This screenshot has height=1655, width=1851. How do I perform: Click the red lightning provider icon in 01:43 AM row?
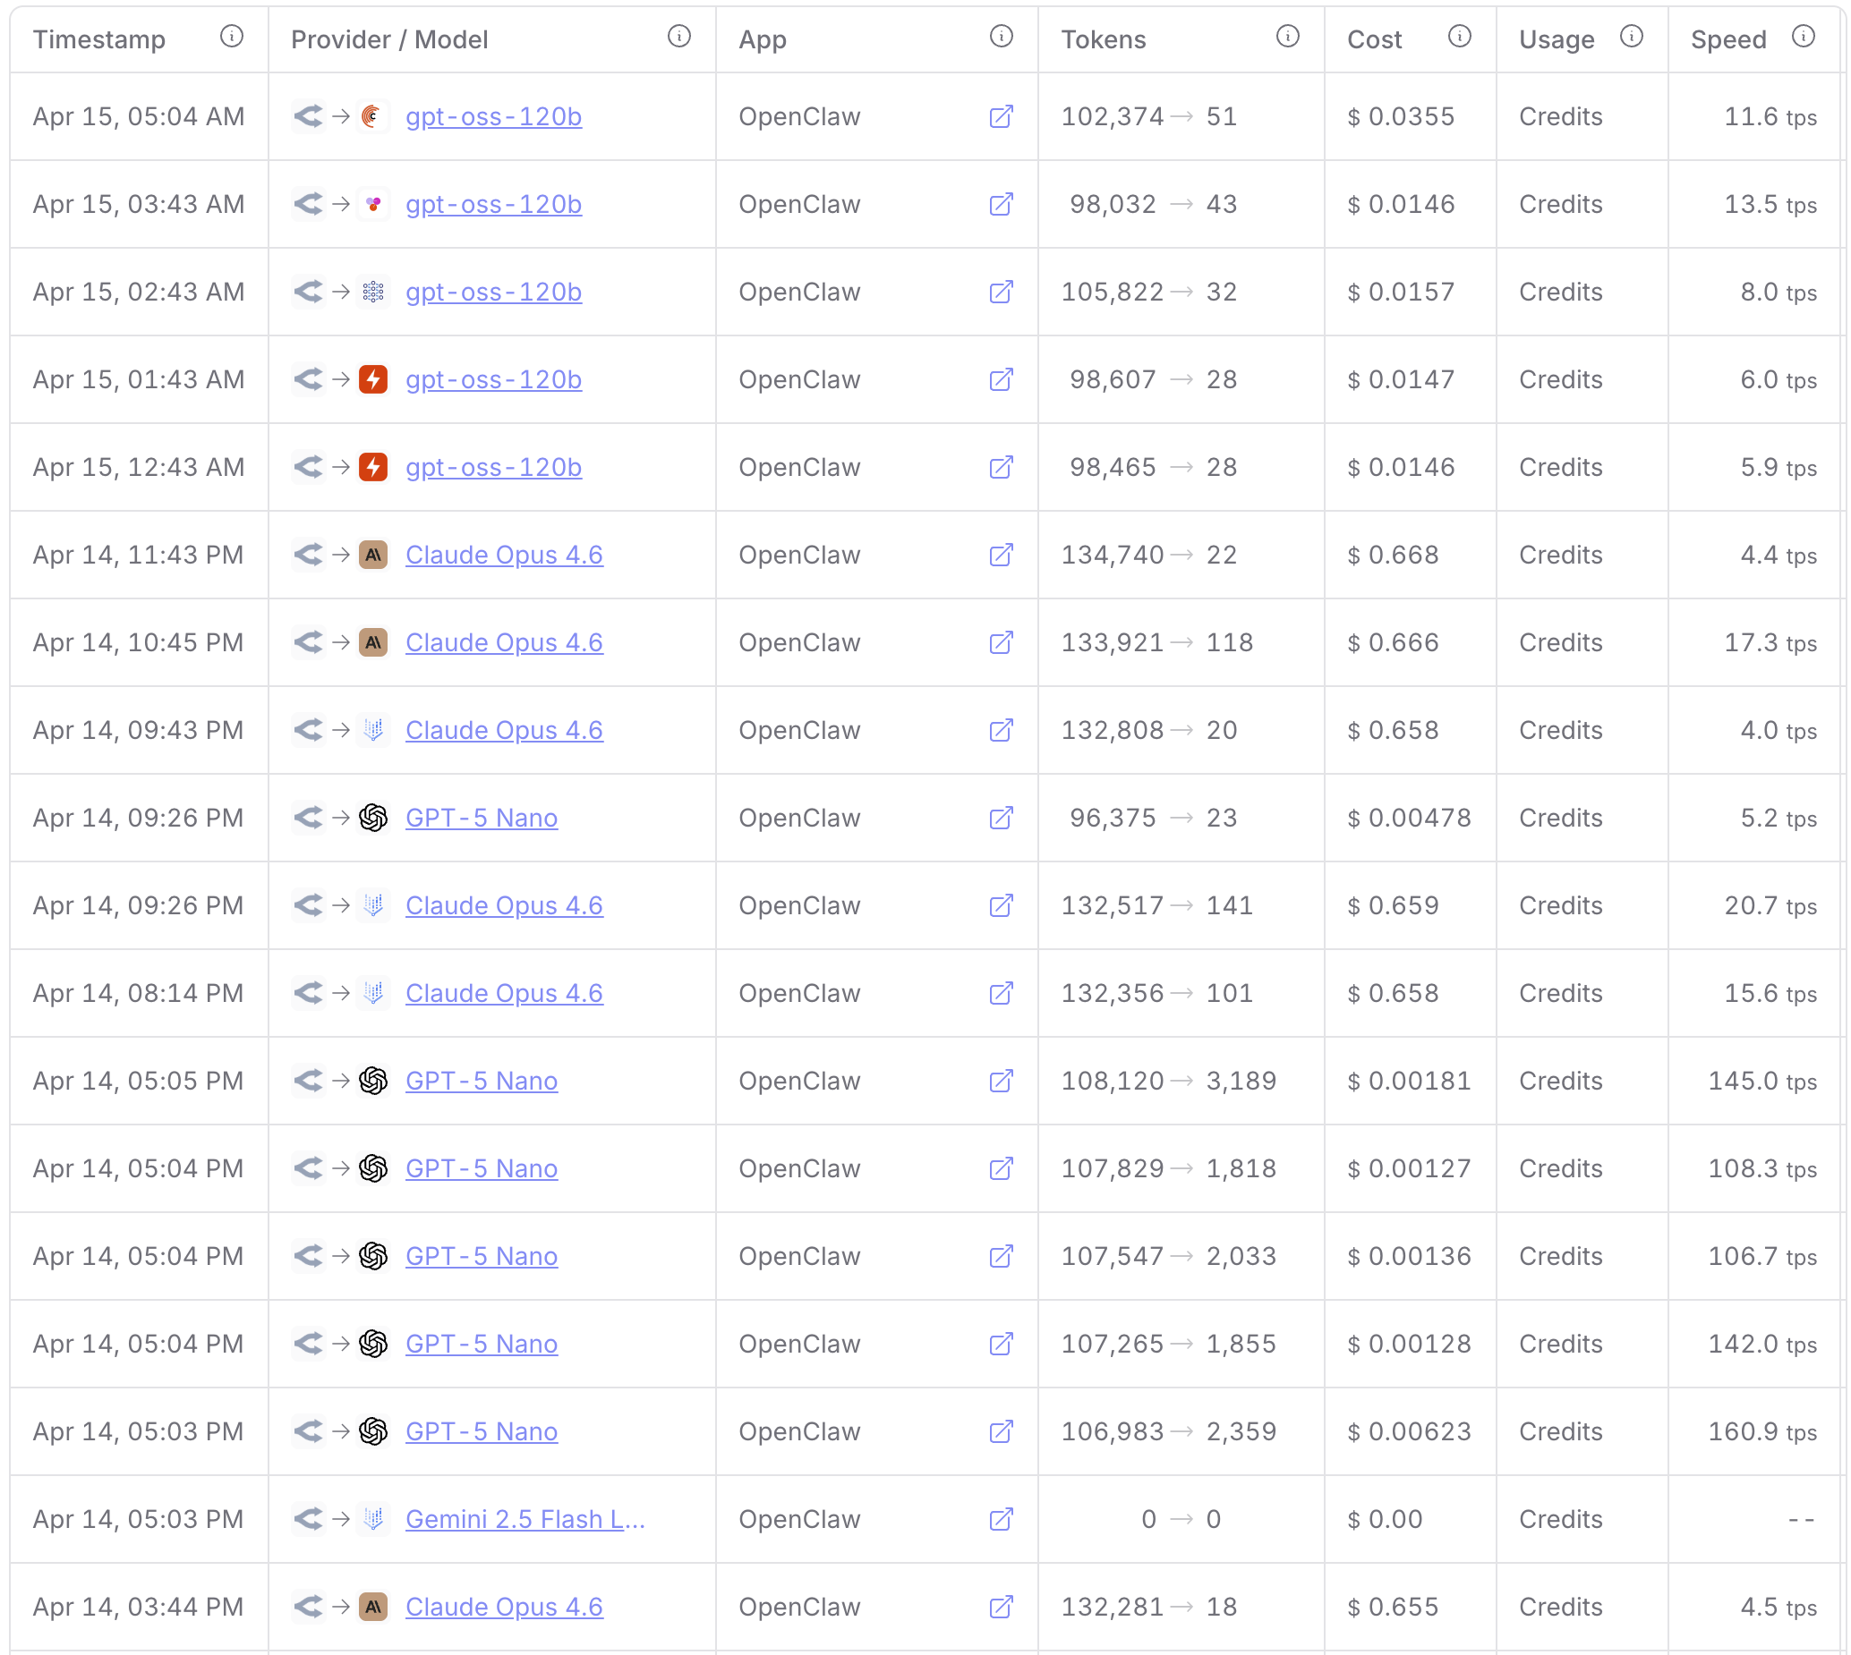point(373,379)
